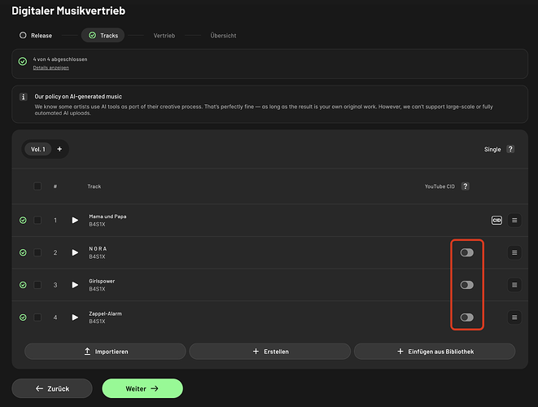Viewport: 538px width, 407px height.
Task: Click the N O R A track title
Action: point(98,249)
